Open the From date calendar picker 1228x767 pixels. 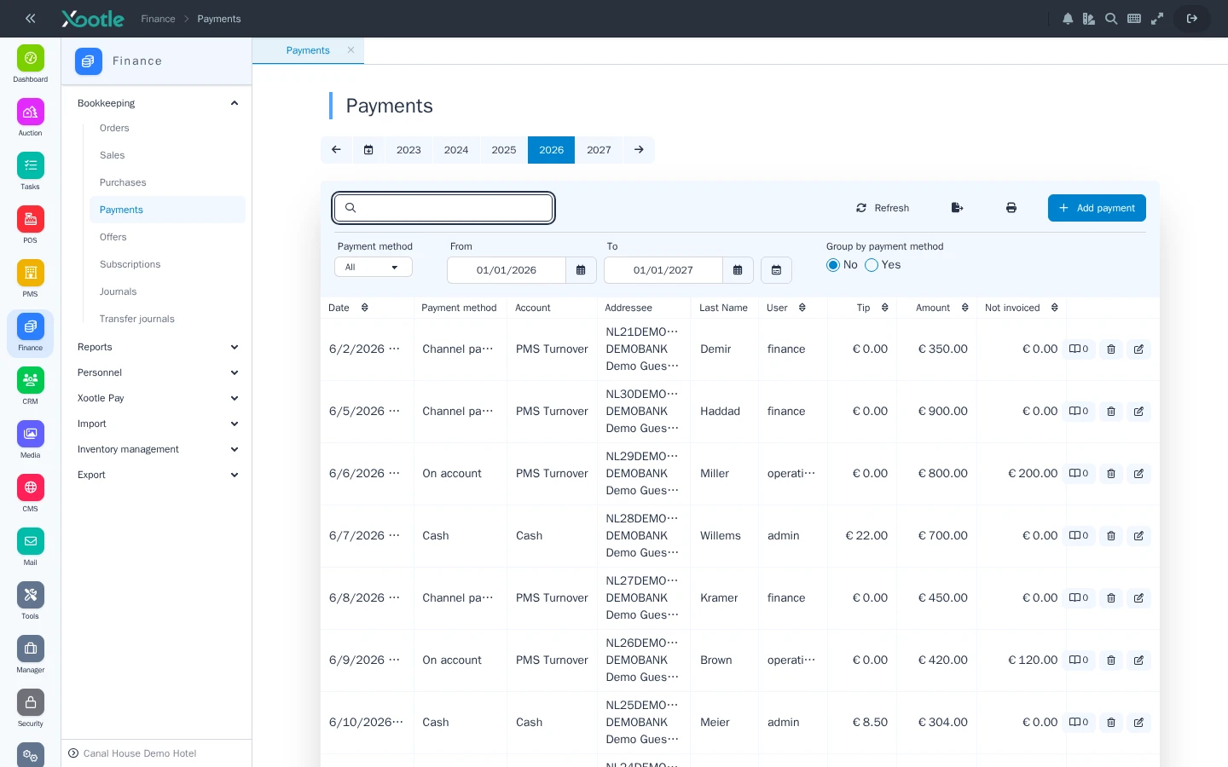pos(581,270)
